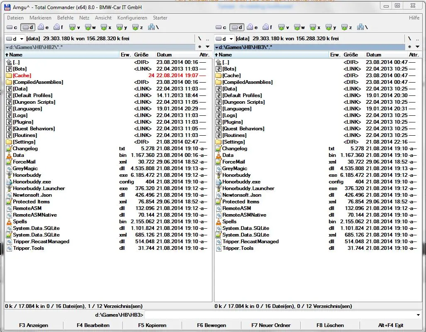
Task: Open right panel favorites asterisk menu
Action: coord(410,47)
